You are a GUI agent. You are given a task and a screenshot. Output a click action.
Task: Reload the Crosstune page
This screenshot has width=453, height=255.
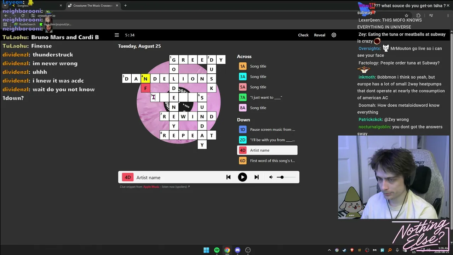point(23,16)
